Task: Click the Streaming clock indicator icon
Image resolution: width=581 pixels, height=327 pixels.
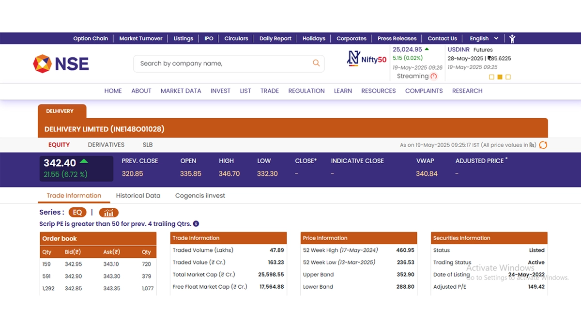Action: click(434, 76)
